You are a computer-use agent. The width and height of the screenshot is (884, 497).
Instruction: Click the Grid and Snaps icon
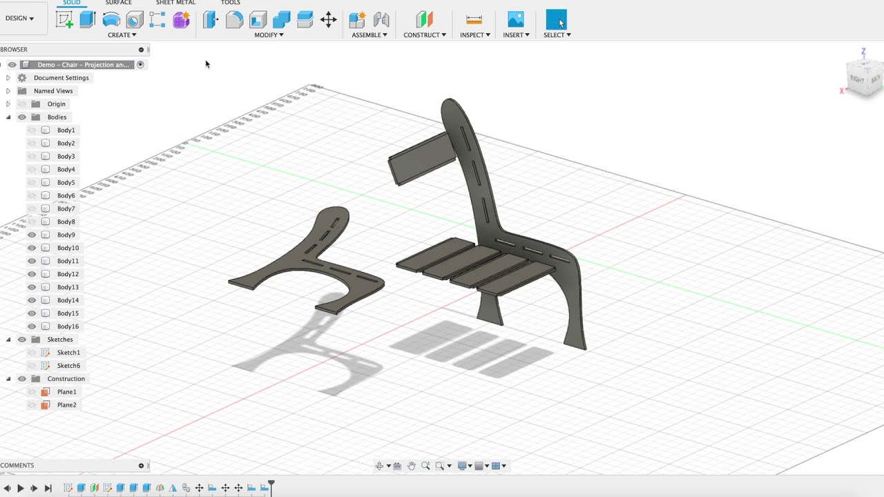[479, 466]
